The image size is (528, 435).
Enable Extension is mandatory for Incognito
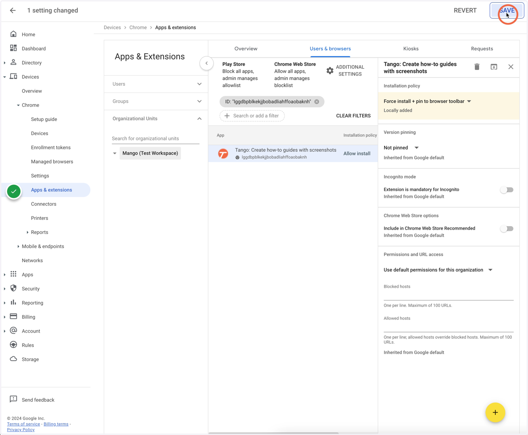coord(506,190)
